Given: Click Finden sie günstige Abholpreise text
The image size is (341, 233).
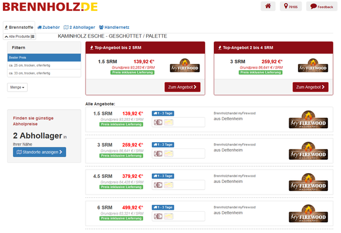Looking at the screenshot, I should pyautogui.click(x=33, y=121).
